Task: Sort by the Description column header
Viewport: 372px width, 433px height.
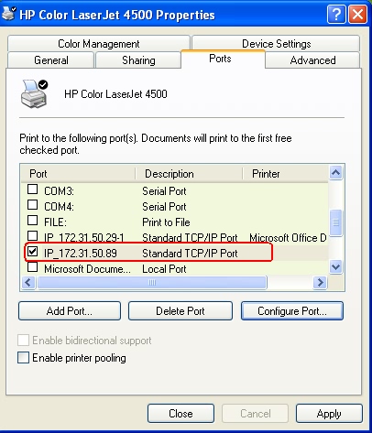Action: [x=190, y=174]
